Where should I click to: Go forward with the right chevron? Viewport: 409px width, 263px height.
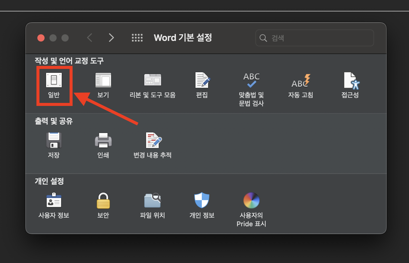tap(111, 38)
